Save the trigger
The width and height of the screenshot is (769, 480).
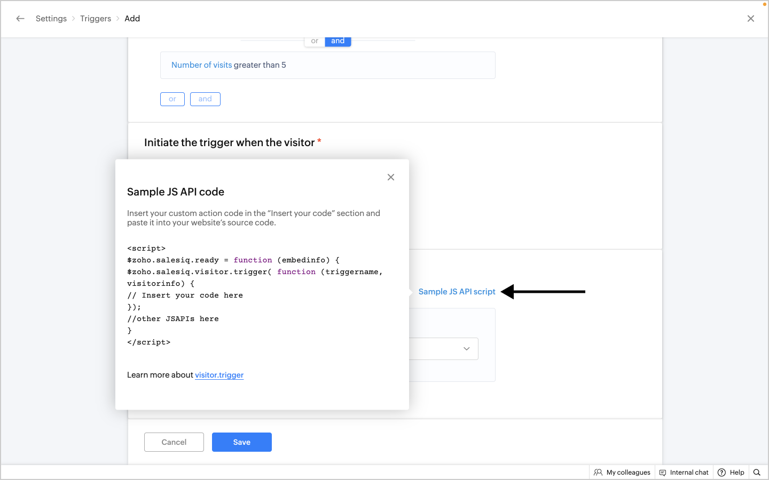pyautogui.click(x=242, y=442)
